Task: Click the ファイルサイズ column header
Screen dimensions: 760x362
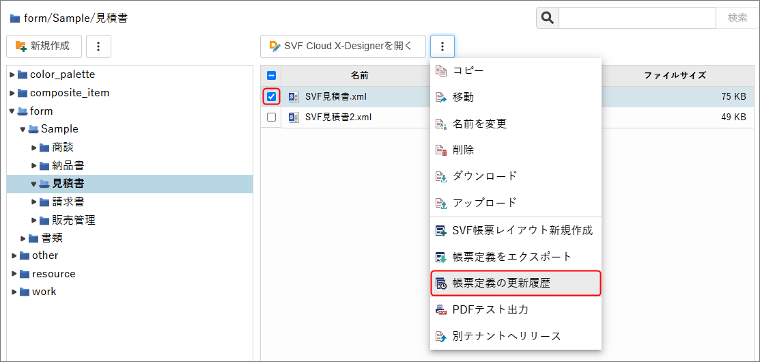Action: point(675,76)
